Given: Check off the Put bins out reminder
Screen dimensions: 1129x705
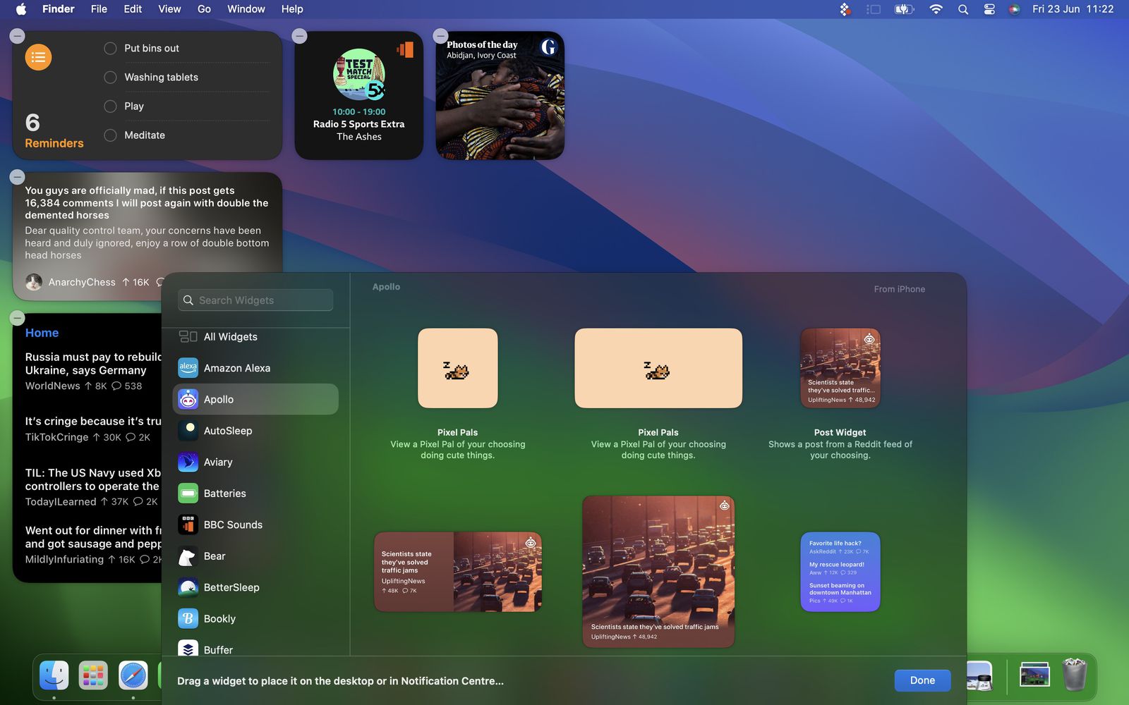Looking at the screenshot, I should (110, 48).
